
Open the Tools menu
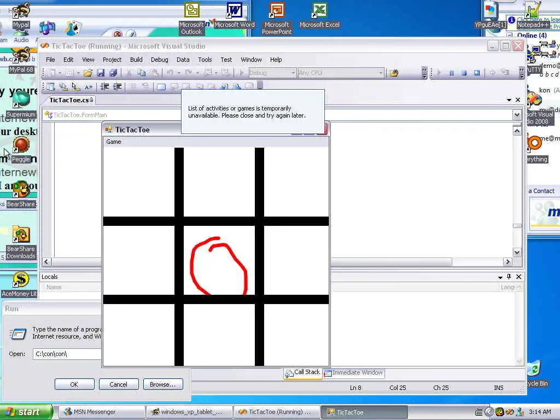pos(205,60)
